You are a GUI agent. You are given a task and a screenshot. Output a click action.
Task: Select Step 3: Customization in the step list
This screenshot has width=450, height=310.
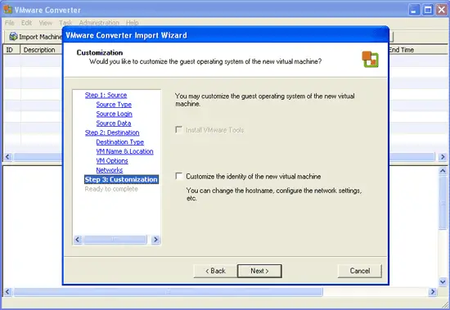coord(121,179)
